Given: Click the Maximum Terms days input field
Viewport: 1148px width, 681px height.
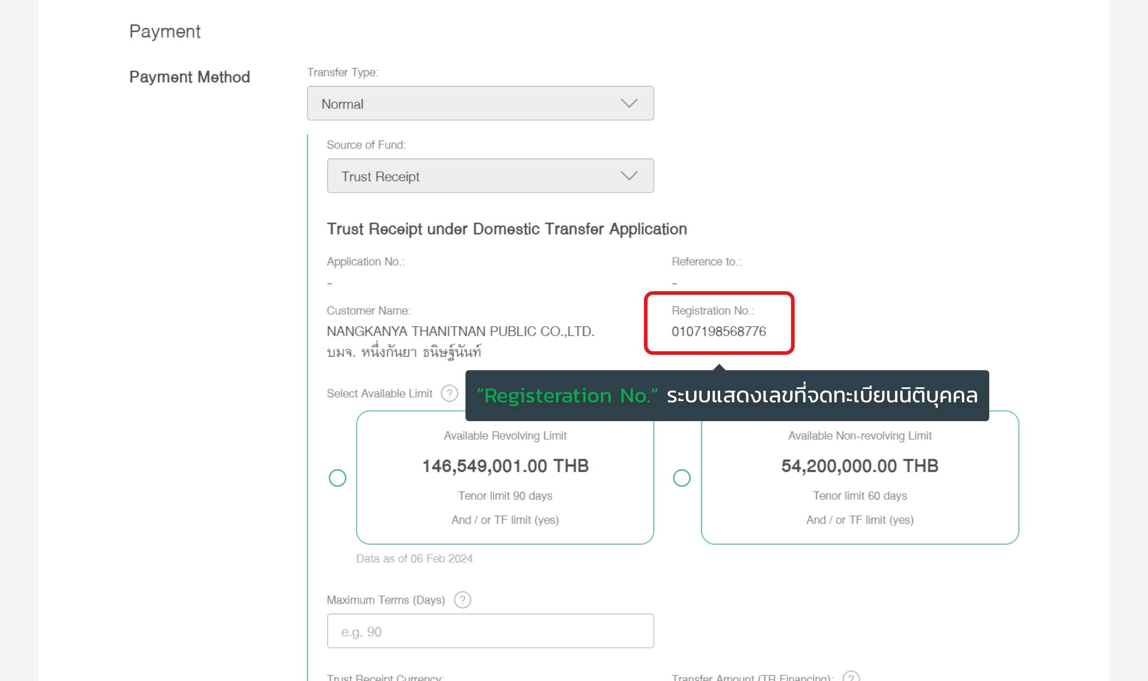Looking at the screenshot, I should [490, 631].
